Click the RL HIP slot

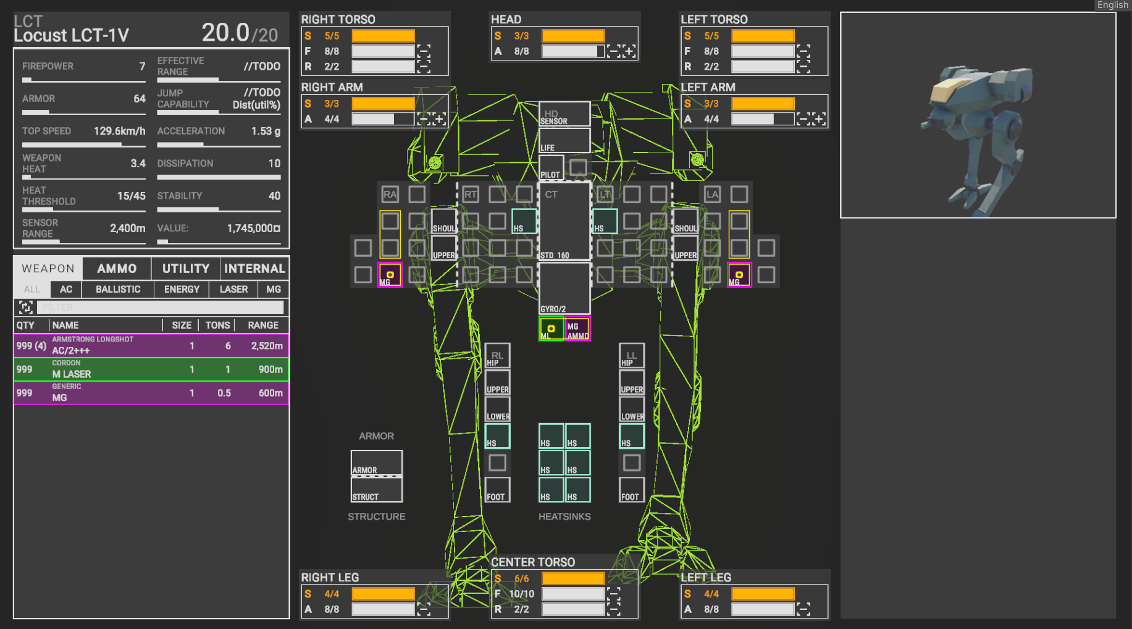(497, 356)
